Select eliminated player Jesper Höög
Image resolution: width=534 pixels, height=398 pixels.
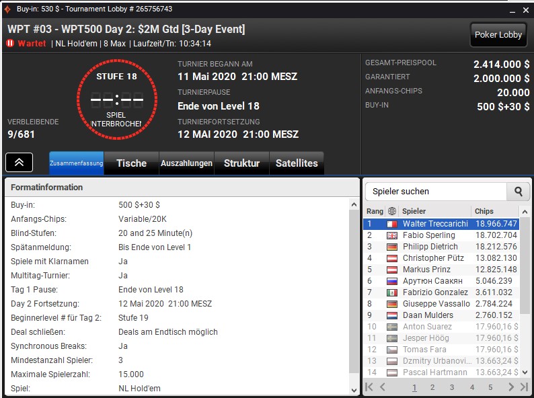coord(441,338)
